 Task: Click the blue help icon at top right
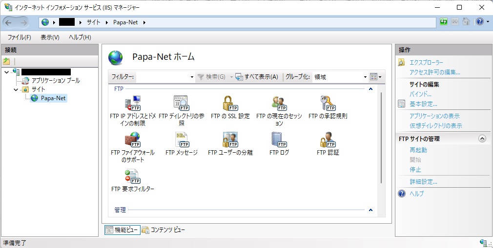point(480,22)
